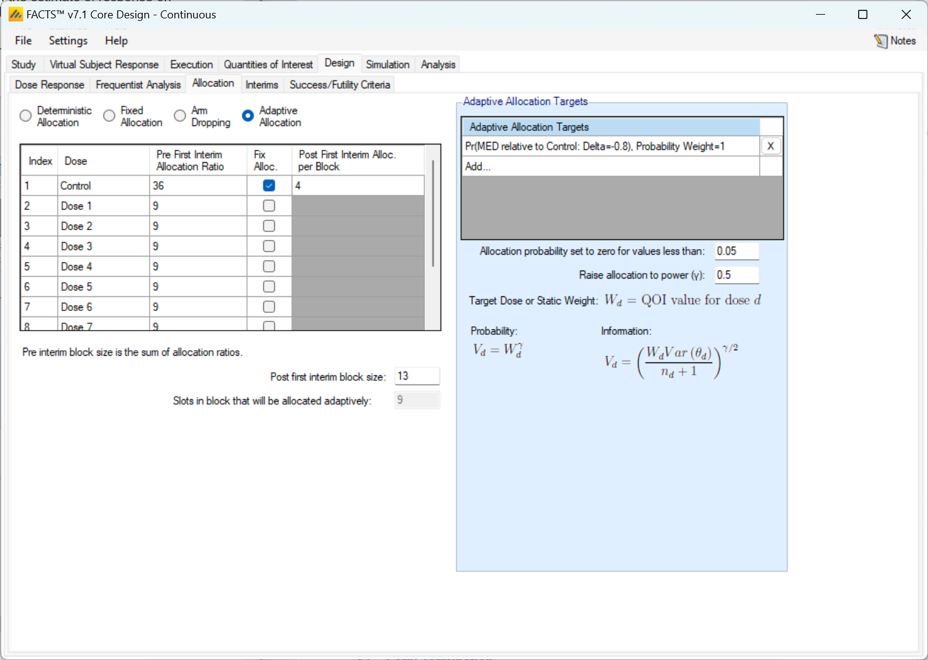
Task: Open the Success/Futility Criteria tab
Action: pos(339,84)
